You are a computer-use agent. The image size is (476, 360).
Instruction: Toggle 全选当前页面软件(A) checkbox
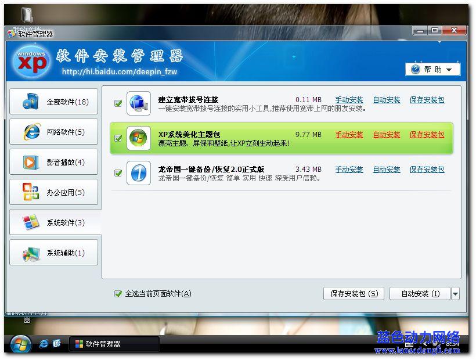(x=118, y=294)
